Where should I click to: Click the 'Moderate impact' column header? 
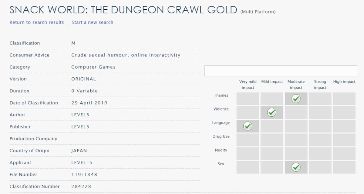tap(296, 85)
